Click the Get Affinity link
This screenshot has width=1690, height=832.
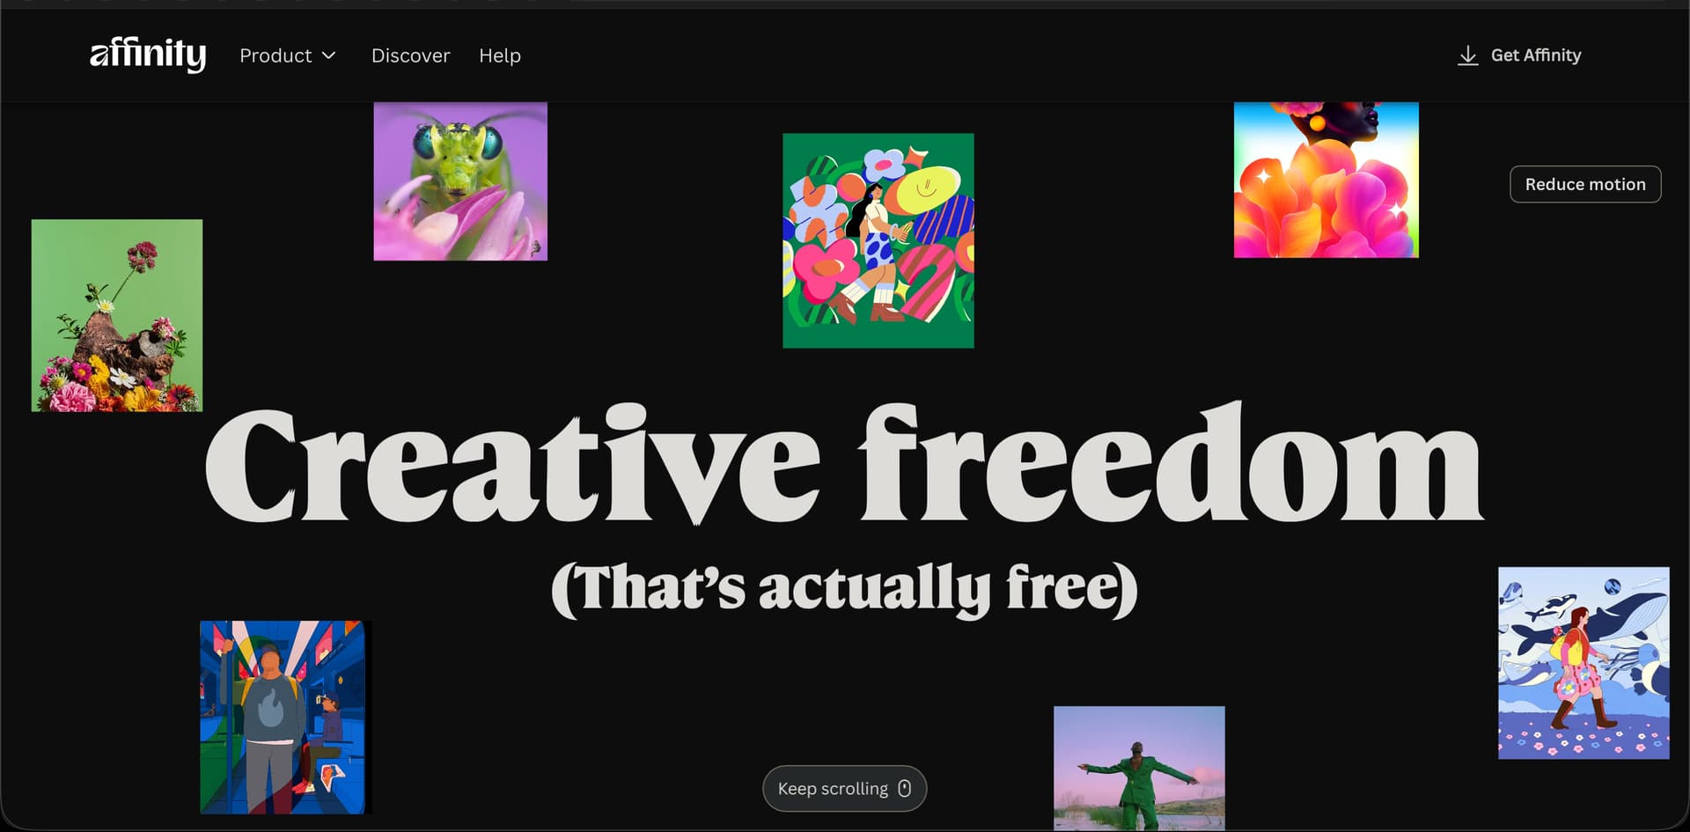[1519, 55]
